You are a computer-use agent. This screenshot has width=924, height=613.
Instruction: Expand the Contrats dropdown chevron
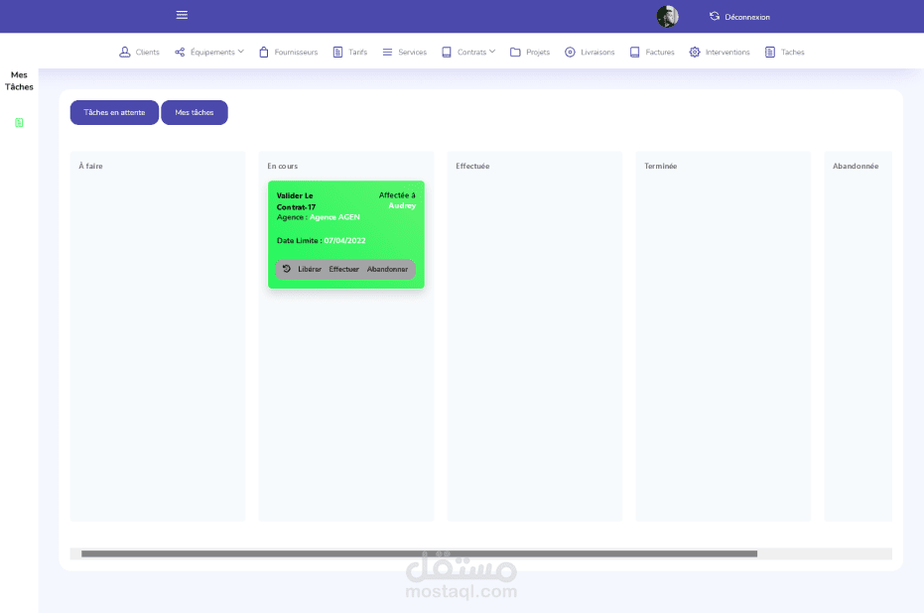(492, 52)
